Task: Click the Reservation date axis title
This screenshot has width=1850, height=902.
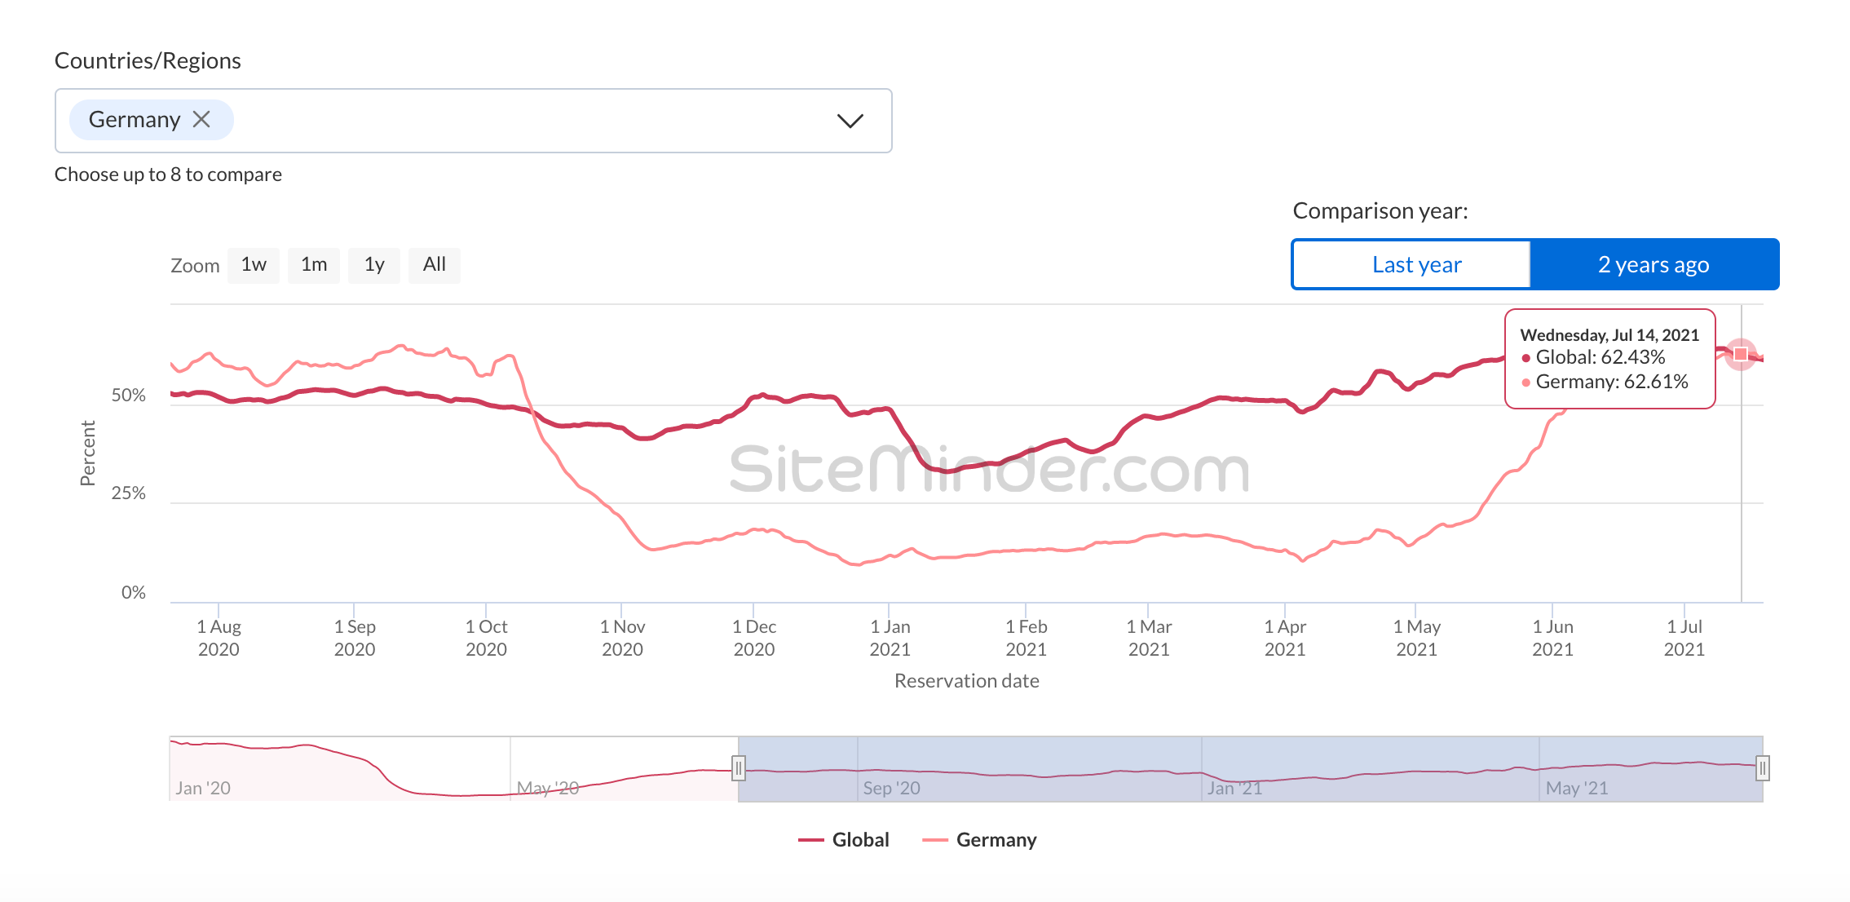Action: point(967,681)
